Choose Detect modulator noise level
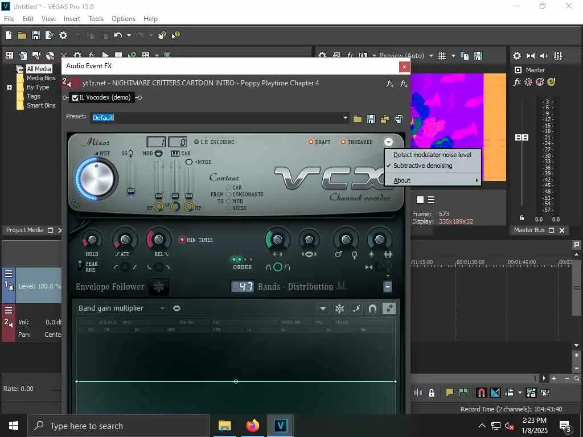This screenshot has height=437, width=583. pyautogui.click(x=432, y=155)
